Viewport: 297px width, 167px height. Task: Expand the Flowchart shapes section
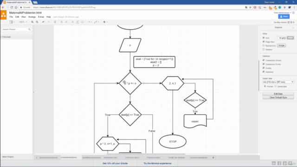click(x=6, y=37)
